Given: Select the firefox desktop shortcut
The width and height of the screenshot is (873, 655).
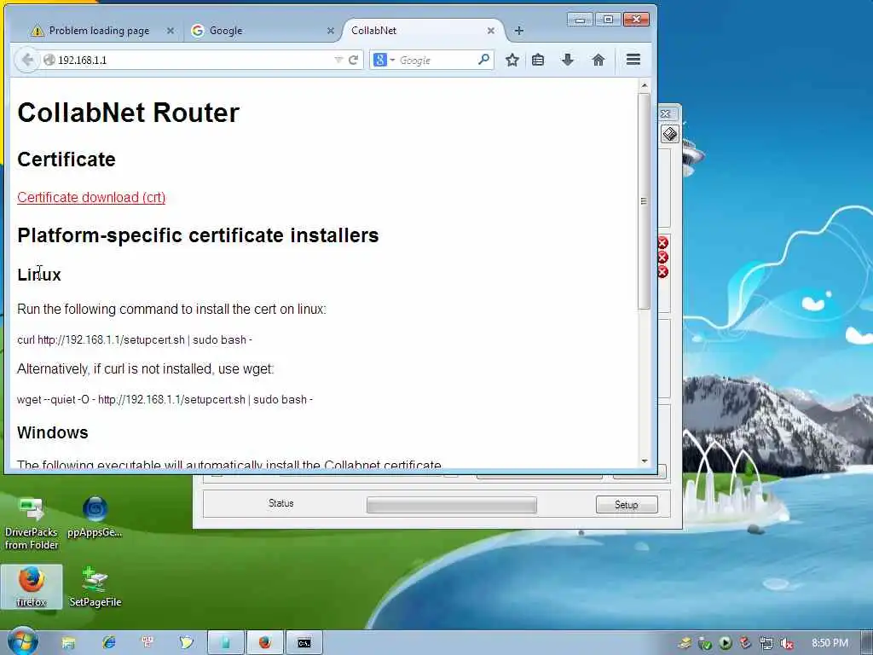Looking at the screenshot, I should pos(32,587).
